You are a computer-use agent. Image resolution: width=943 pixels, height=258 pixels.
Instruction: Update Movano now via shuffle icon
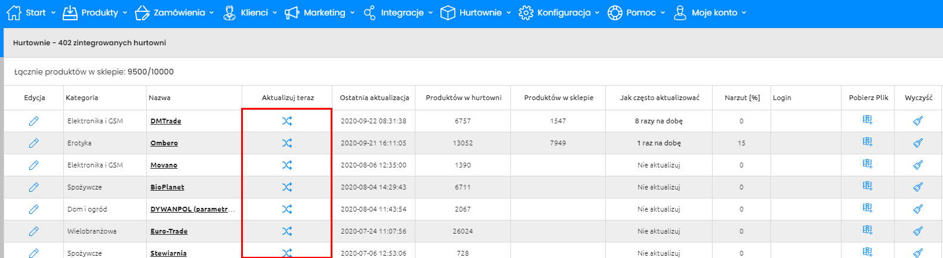[287, 165]
